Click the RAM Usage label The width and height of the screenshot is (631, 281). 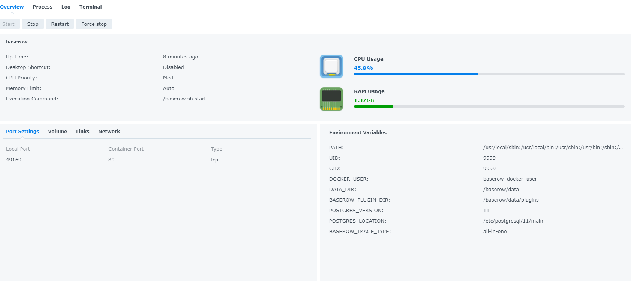369,91
